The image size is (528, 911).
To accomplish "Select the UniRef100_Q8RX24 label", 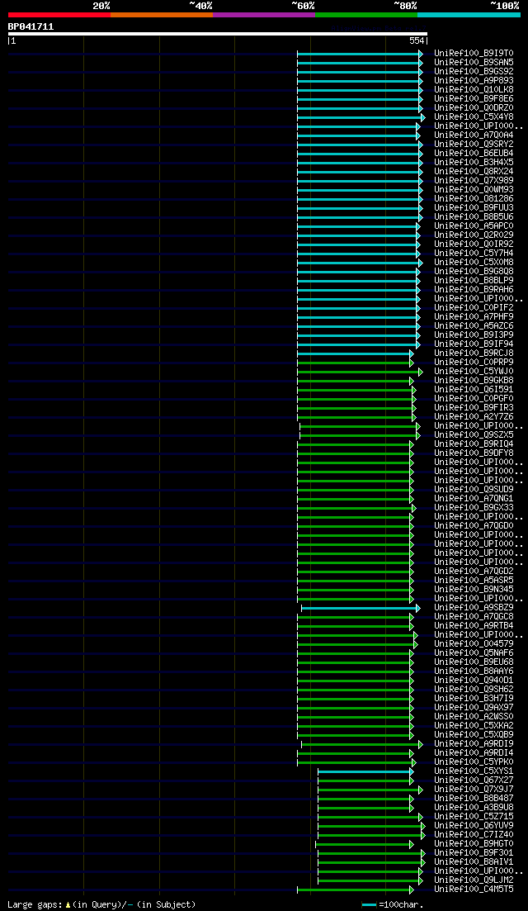I will (474, 172).
